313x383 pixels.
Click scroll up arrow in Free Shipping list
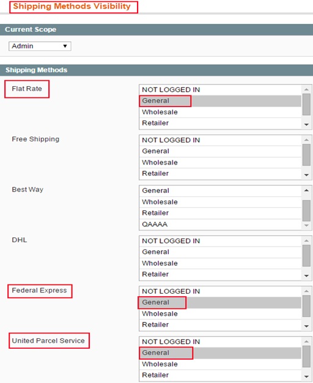(306, 139)
